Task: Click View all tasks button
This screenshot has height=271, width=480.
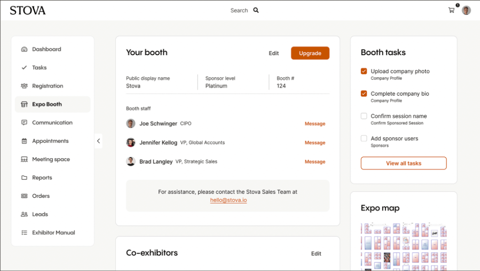Action: 404,163
